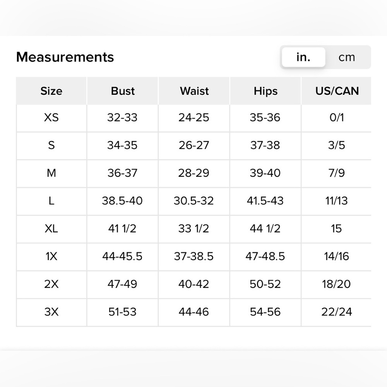This screenshot has width=387, height=387.
Task: Select the 1X size row label
Action: [x=51, y=256]
